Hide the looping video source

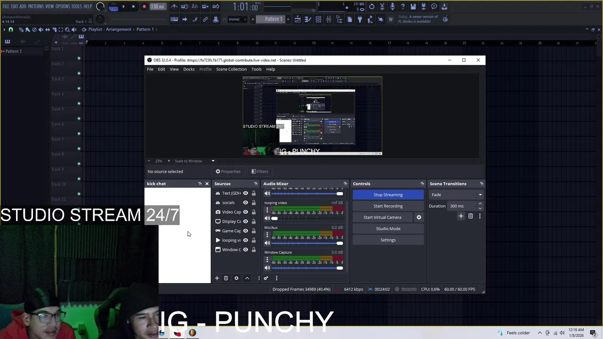pyautogui.click(x=245, y=240)
